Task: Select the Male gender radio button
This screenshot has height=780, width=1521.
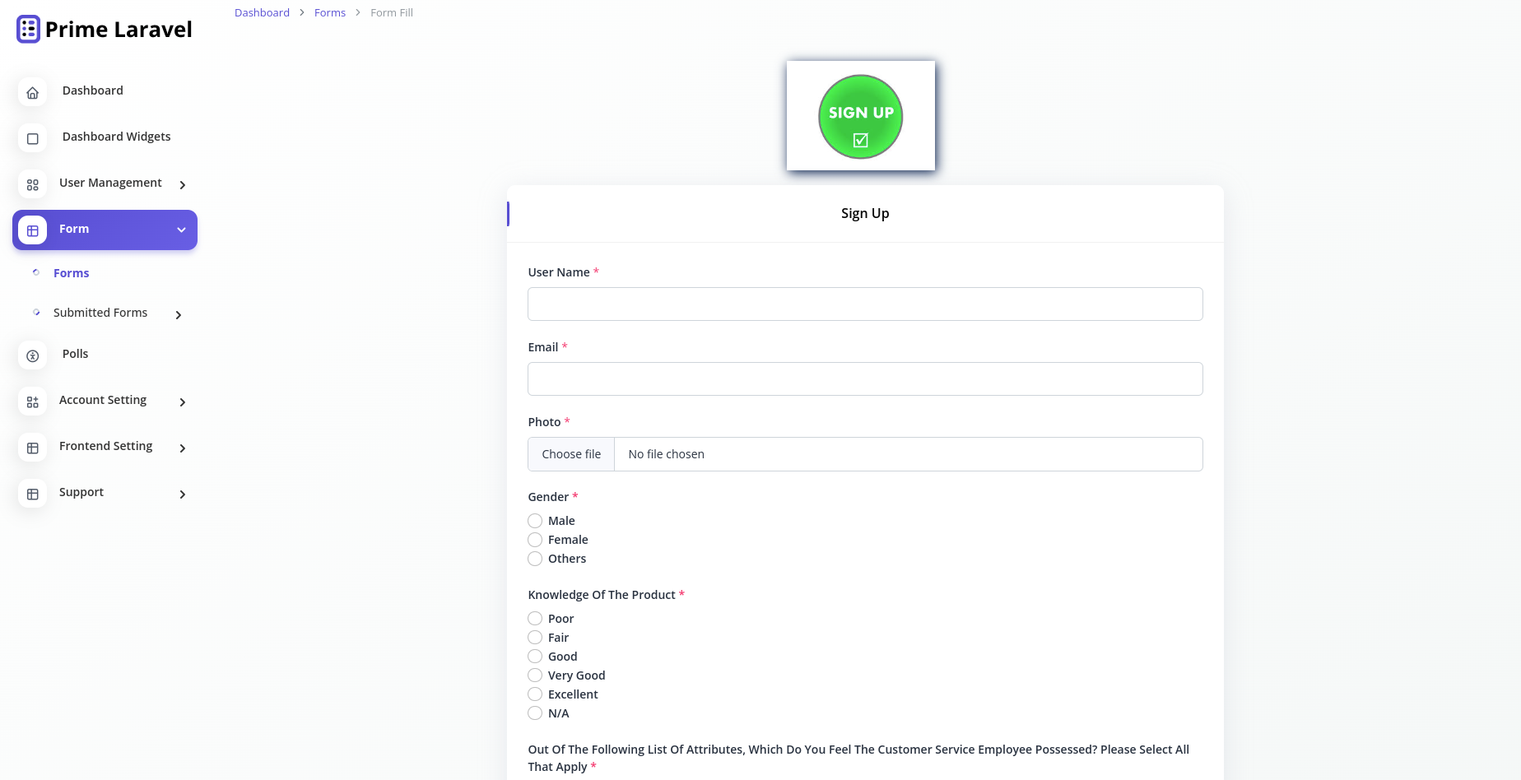Action: pos(534,521)
